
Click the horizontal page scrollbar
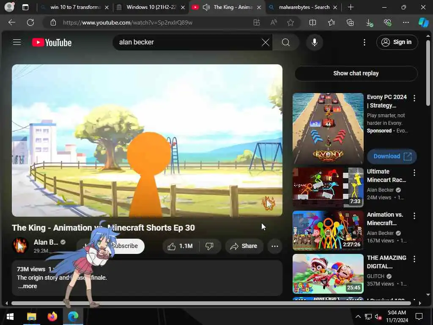click(211, 303)
